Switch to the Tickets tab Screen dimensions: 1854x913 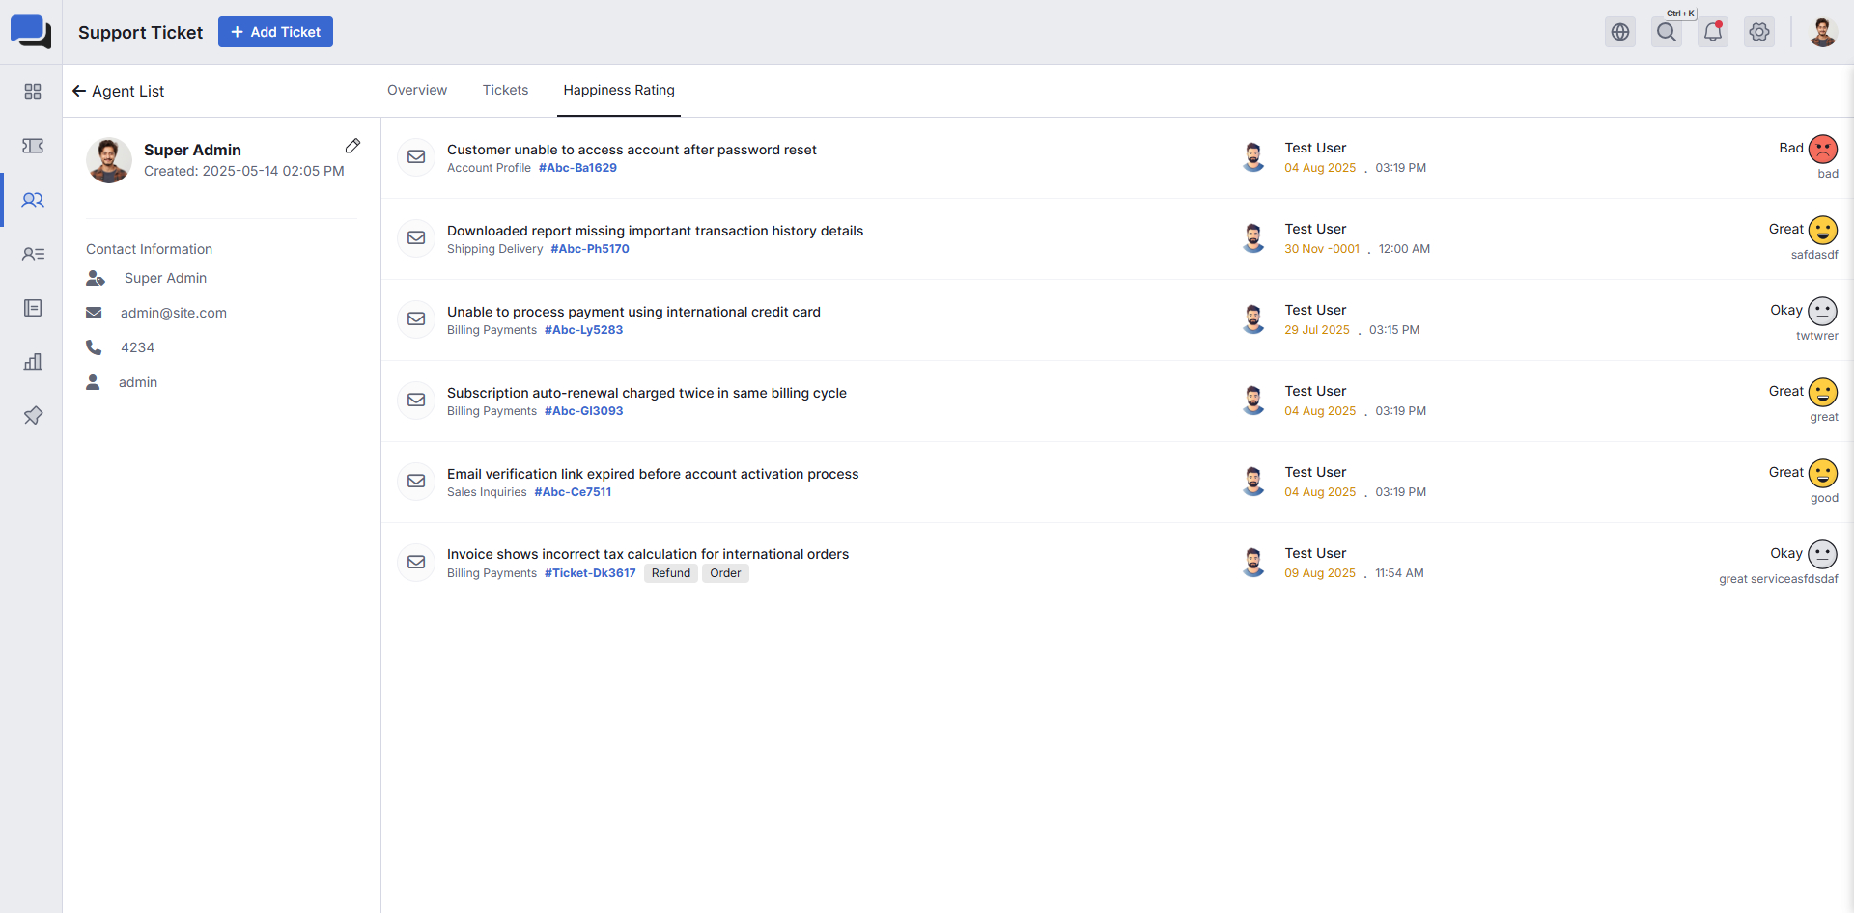(505, 90)
